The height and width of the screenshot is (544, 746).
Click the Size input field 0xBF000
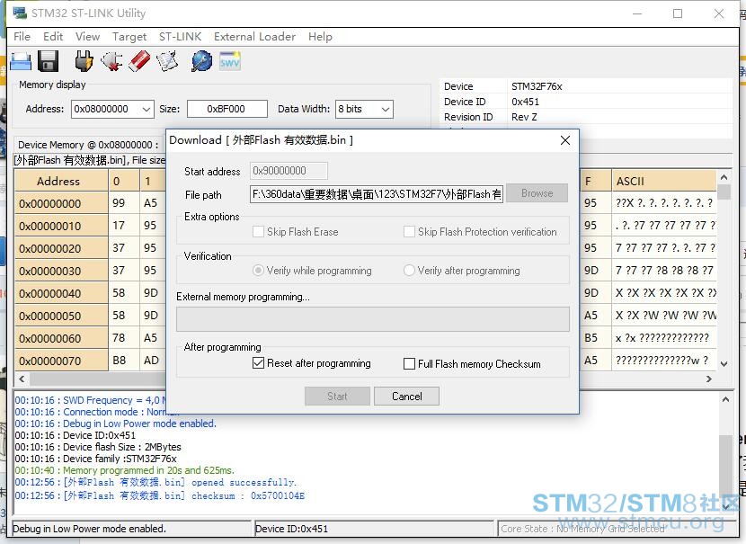pos(226,109)
